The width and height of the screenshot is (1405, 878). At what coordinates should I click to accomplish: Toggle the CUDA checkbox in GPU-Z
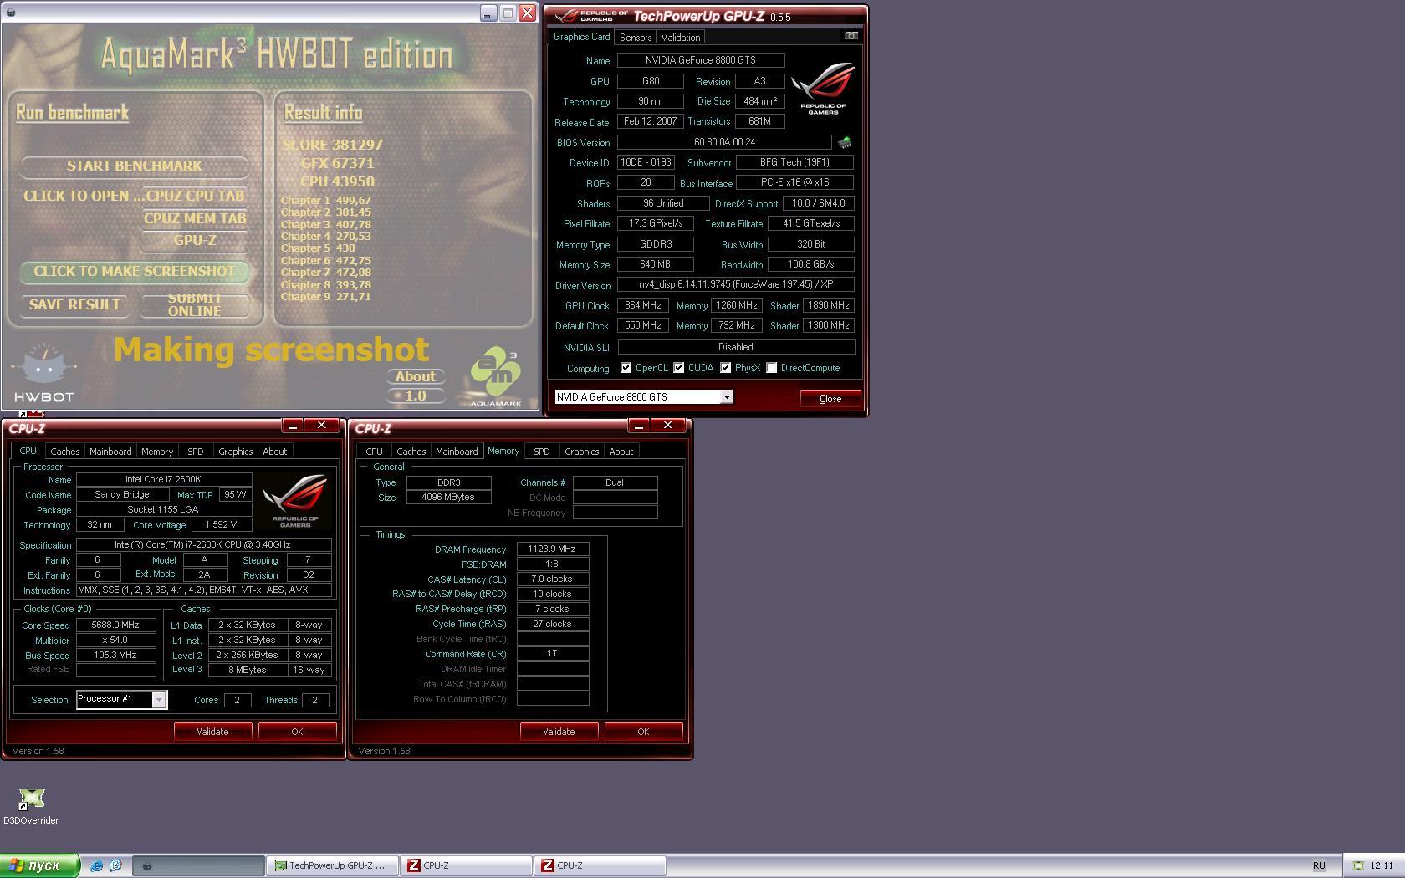tap(679, 368)
